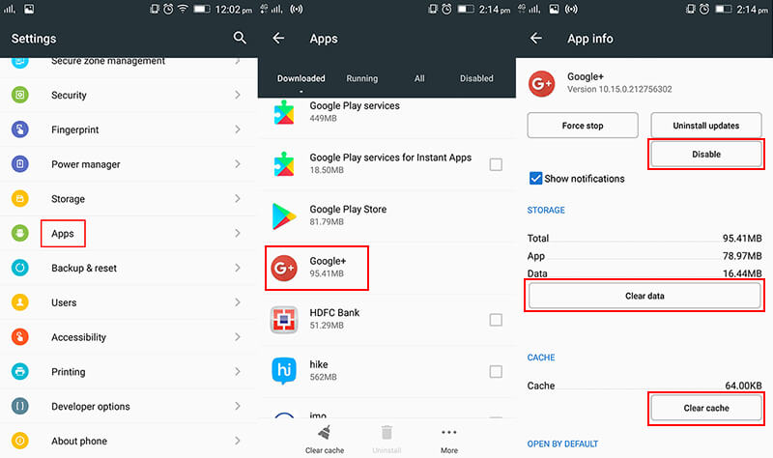
Task: Switch to the Downloaded tab
Action: pyautogui.click(x=301, y=78)
